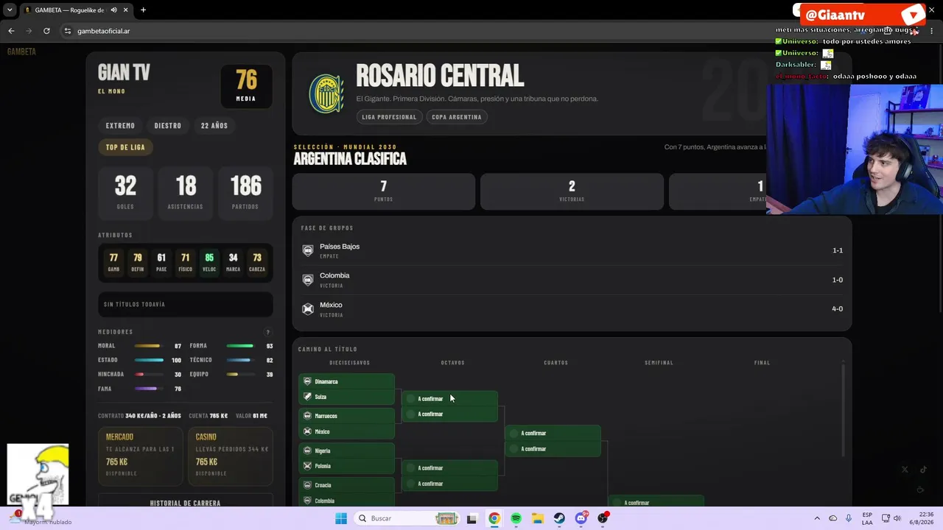Click the Defin 79 attribute tile

(138, 261)
